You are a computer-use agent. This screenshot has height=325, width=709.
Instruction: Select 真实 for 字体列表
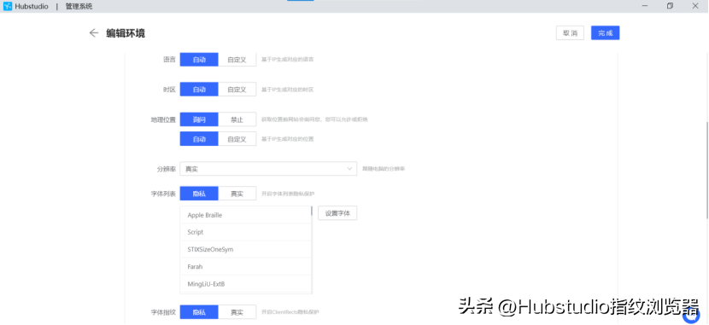[237, 194]
